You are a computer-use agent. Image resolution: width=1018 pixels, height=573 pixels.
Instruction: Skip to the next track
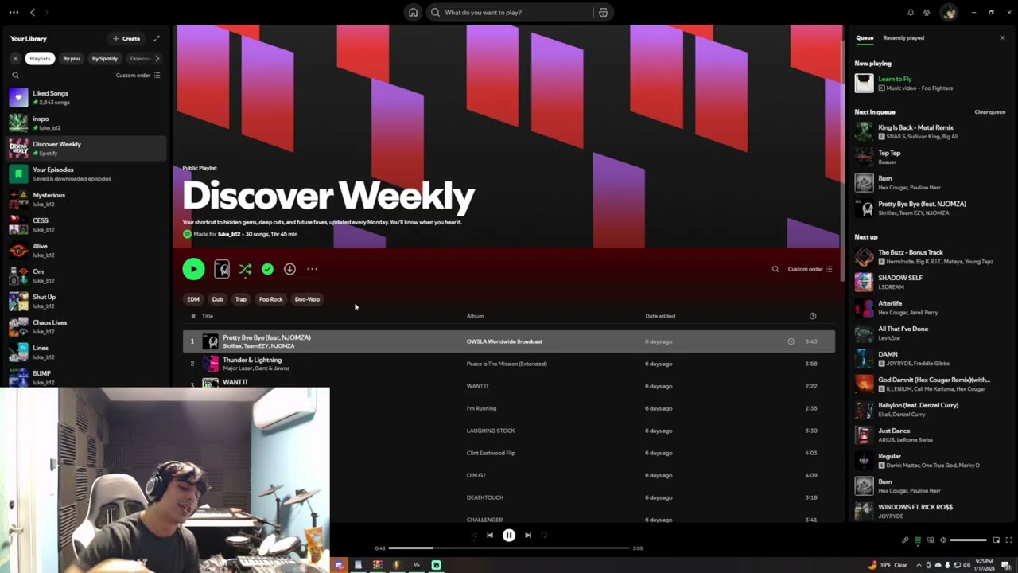(x=528, y=536)
